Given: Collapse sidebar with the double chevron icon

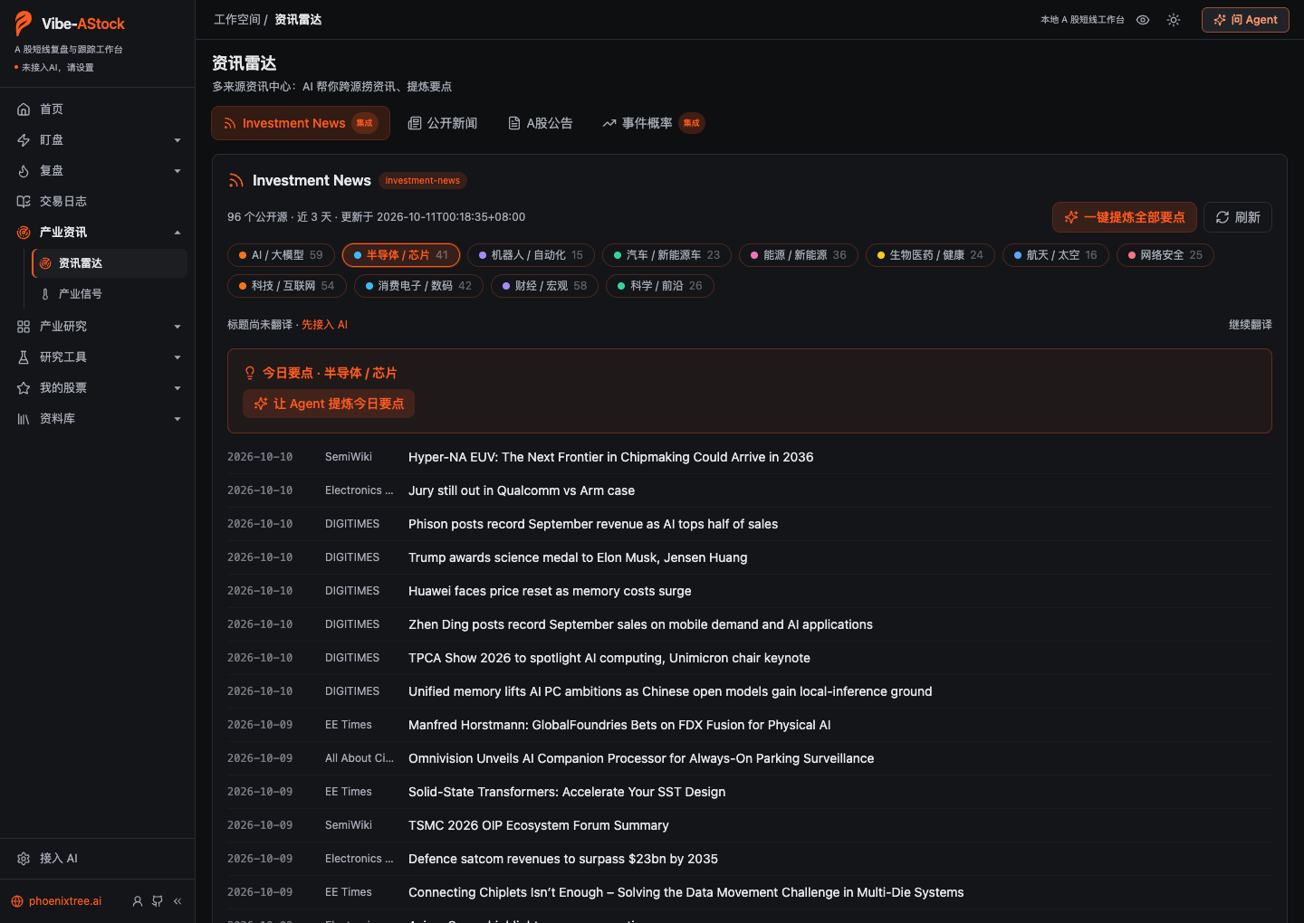Looking at the screenshot, I should click(x=177, y=901).
